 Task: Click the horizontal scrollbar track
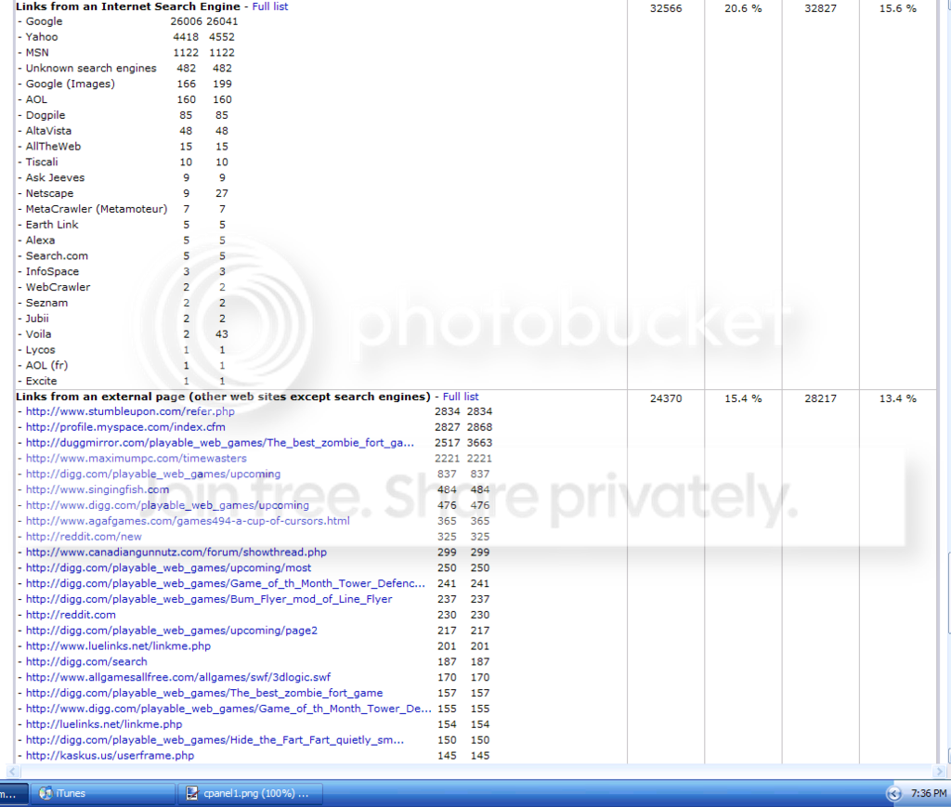pos(476,772)
